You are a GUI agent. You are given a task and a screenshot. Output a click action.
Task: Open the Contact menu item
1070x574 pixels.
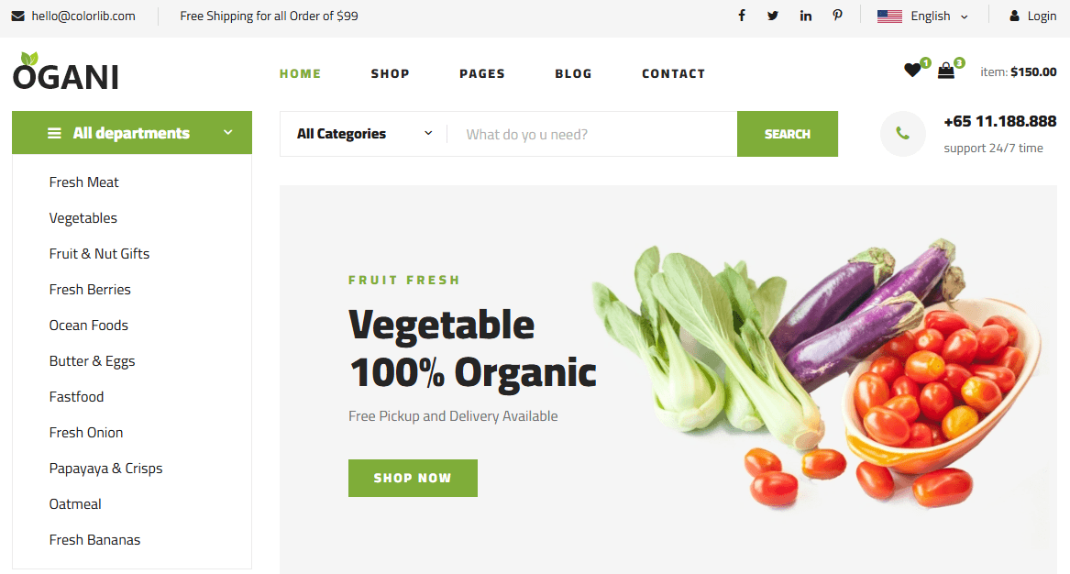coord(674,73)
